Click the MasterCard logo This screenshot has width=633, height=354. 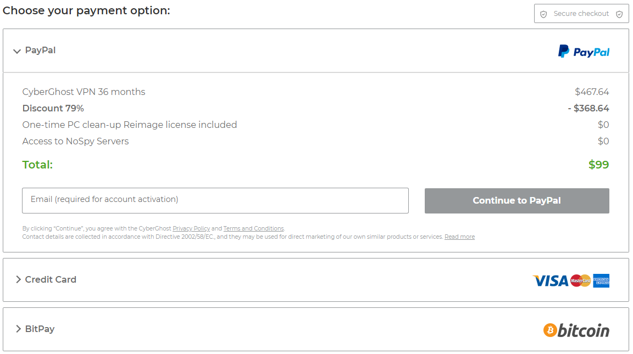(580, 280)
